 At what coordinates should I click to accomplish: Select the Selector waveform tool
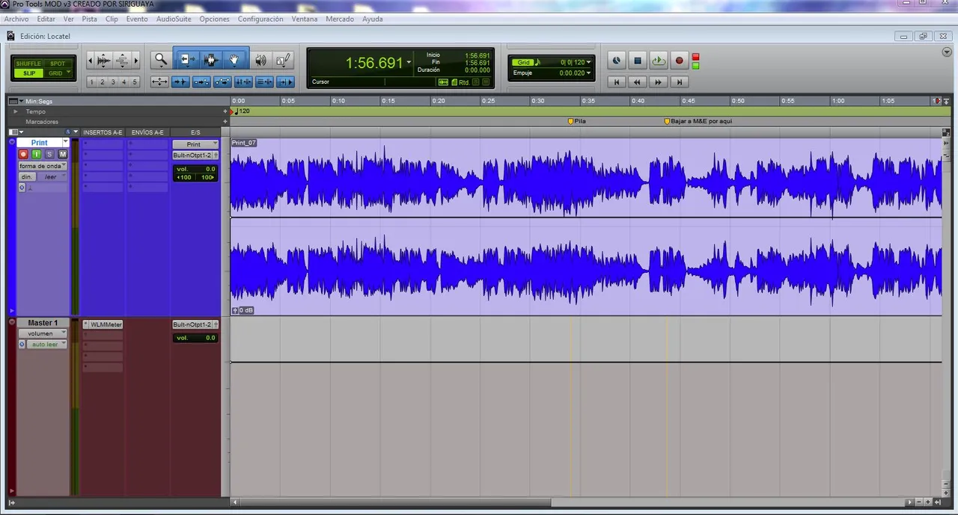point(210,60)
